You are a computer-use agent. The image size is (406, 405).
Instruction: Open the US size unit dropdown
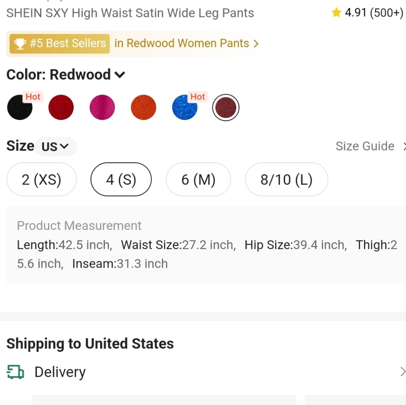click(x=56, y=146)
